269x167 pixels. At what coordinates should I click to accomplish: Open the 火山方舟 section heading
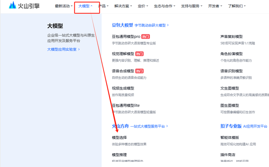tap(120, 126)
